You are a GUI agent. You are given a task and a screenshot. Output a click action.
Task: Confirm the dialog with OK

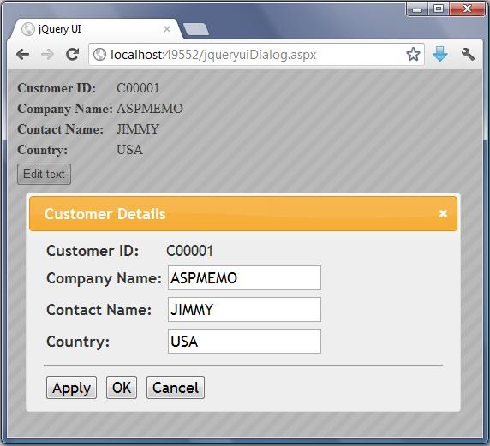point(122,388)
